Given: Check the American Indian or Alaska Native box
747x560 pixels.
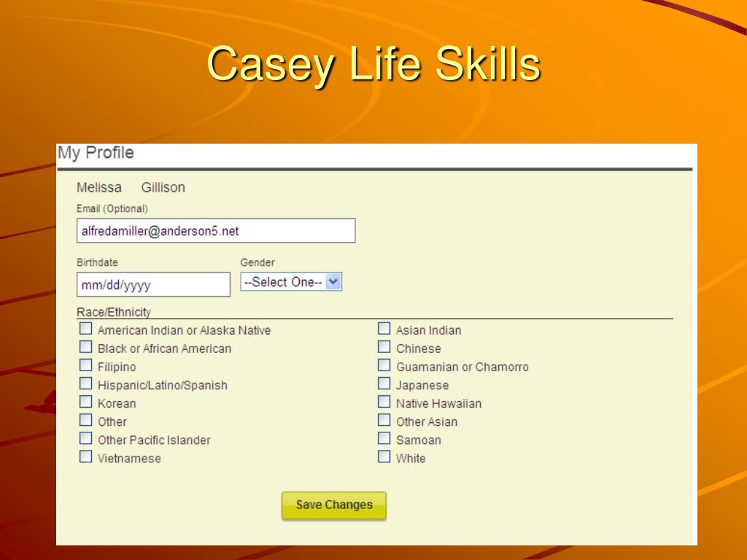Looking at the screenshot, I should point(86,329).
